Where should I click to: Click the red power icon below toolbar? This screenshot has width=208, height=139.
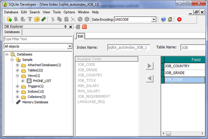click(84, 27)
